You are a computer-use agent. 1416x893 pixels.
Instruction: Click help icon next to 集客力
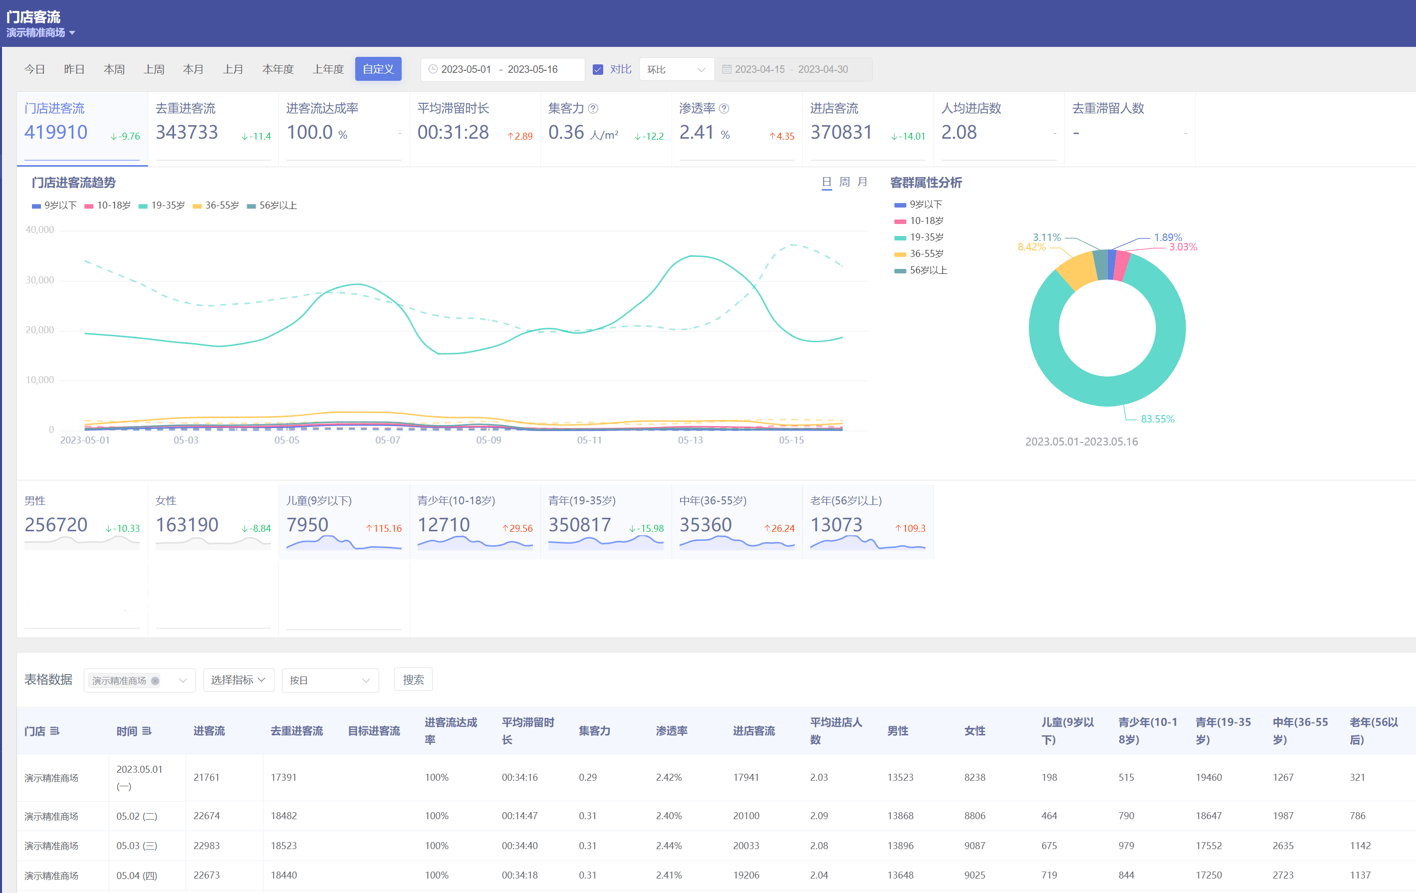click(x=593, y=109)
